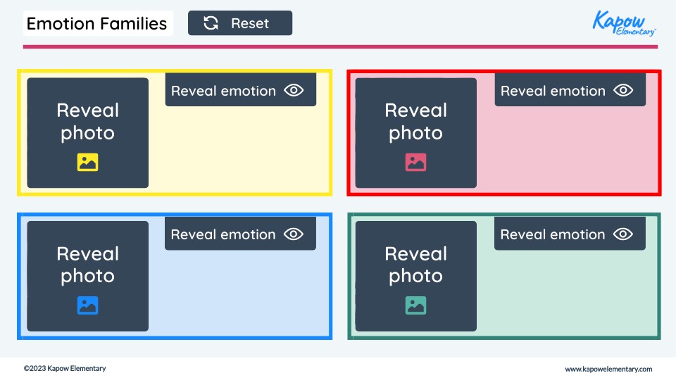Show the photo in the red panel
The width and height of the screenshot is (676, 380).
[416, 122]
